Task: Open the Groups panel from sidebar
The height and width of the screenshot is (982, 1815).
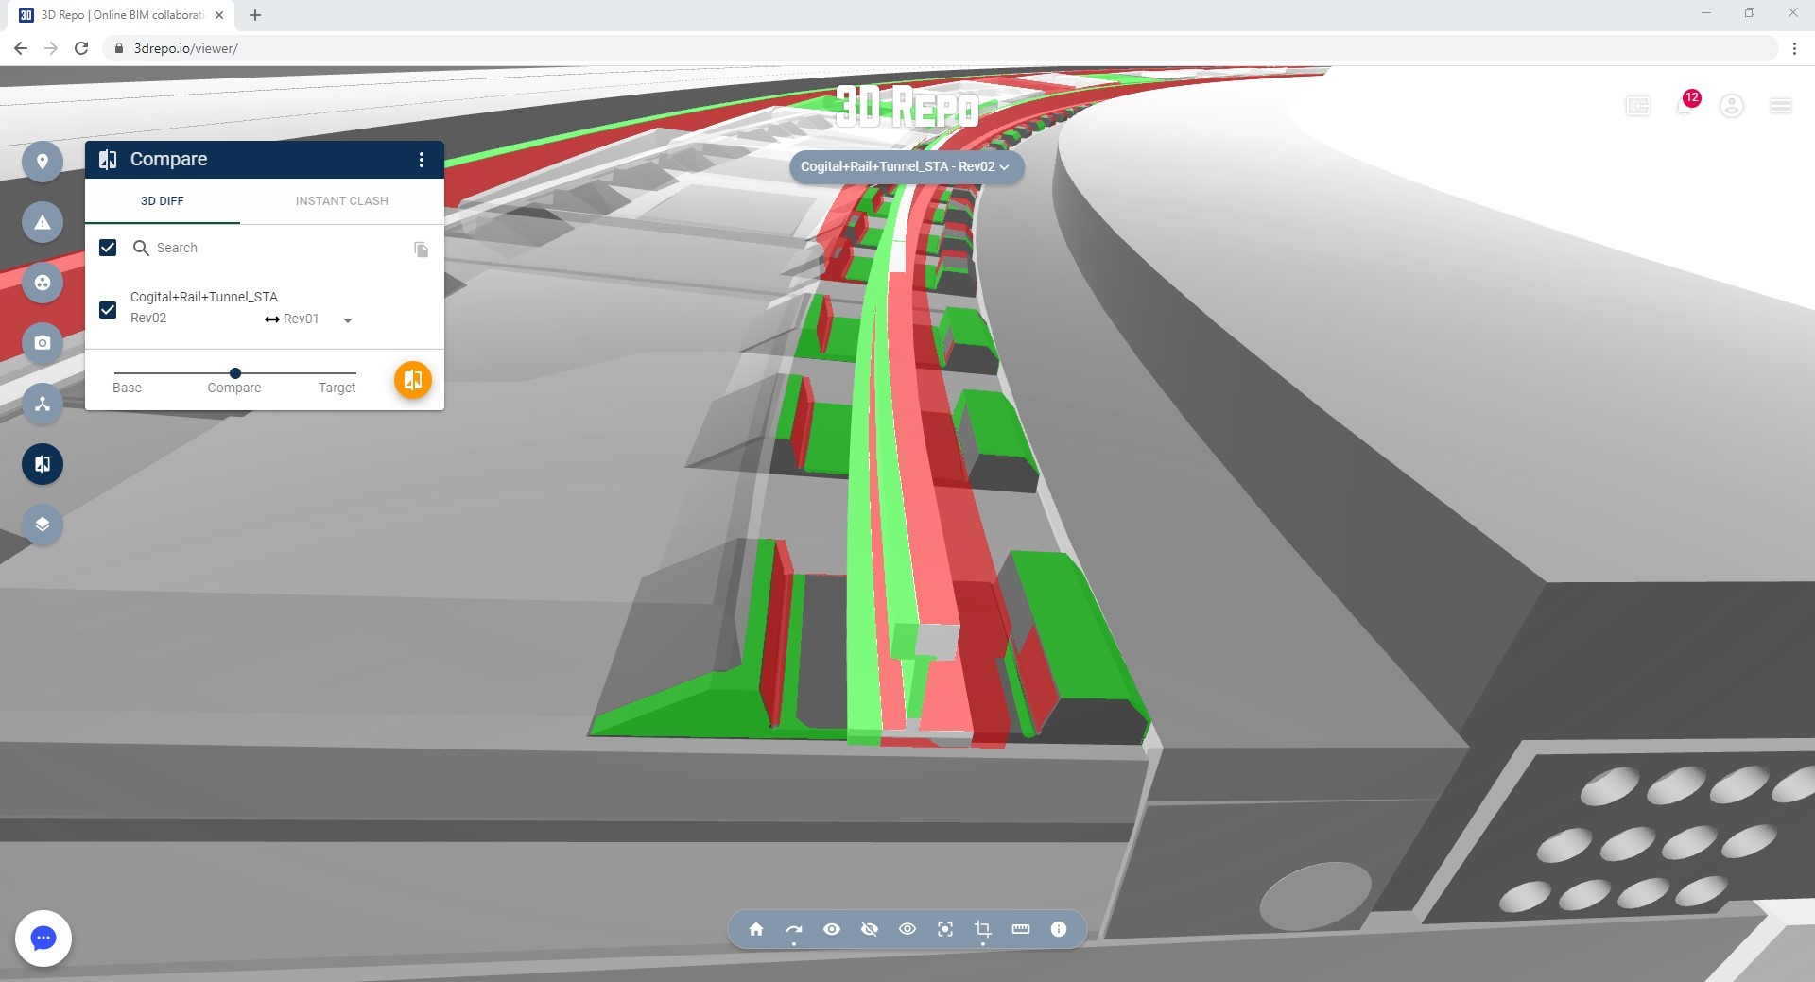Action: click(x=43, y=283)
